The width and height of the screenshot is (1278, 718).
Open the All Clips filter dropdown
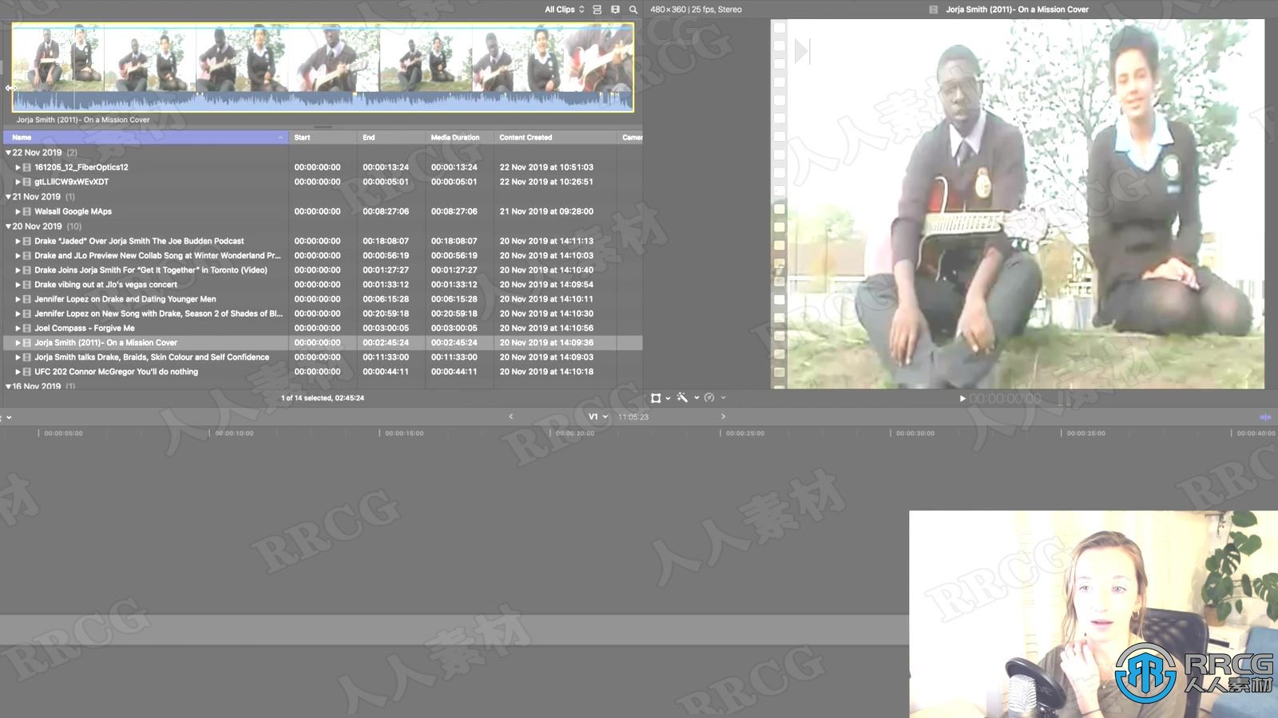565,10
